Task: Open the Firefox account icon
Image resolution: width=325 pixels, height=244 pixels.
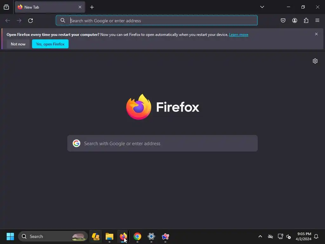Action: pos(295,20)
